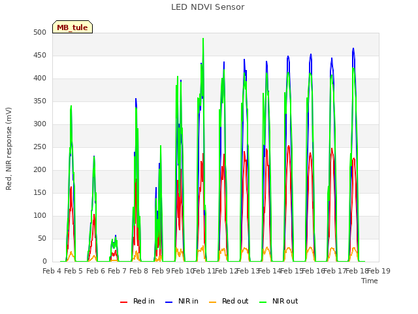Toggle the NIR in legend entry
This screenshot has height=314, width=418.
coord(182,301)
